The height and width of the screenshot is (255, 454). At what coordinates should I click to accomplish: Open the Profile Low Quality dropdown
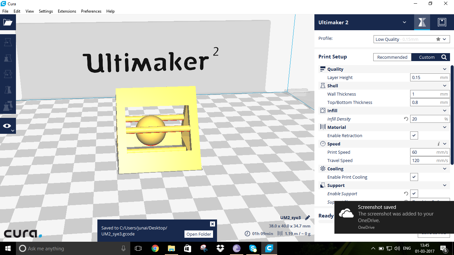pos(411,39)
